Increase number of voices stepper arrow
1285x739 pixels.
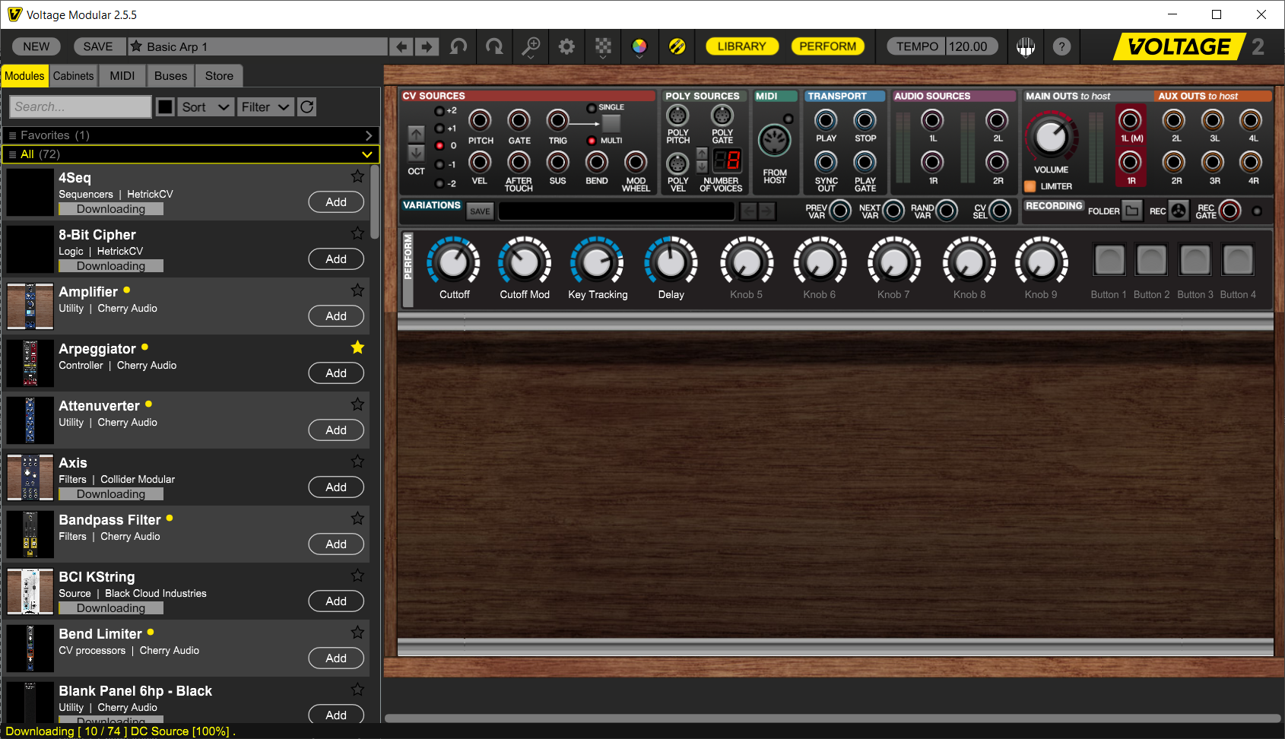tap(702, 154)
